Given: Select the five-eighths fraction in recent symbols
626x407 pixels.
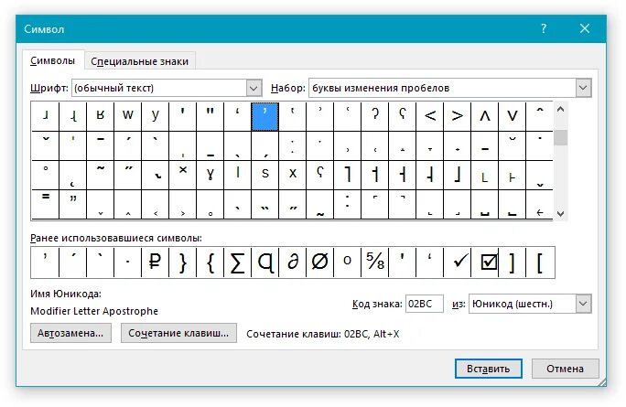Looking at the screenshot, I should point(375,262).
